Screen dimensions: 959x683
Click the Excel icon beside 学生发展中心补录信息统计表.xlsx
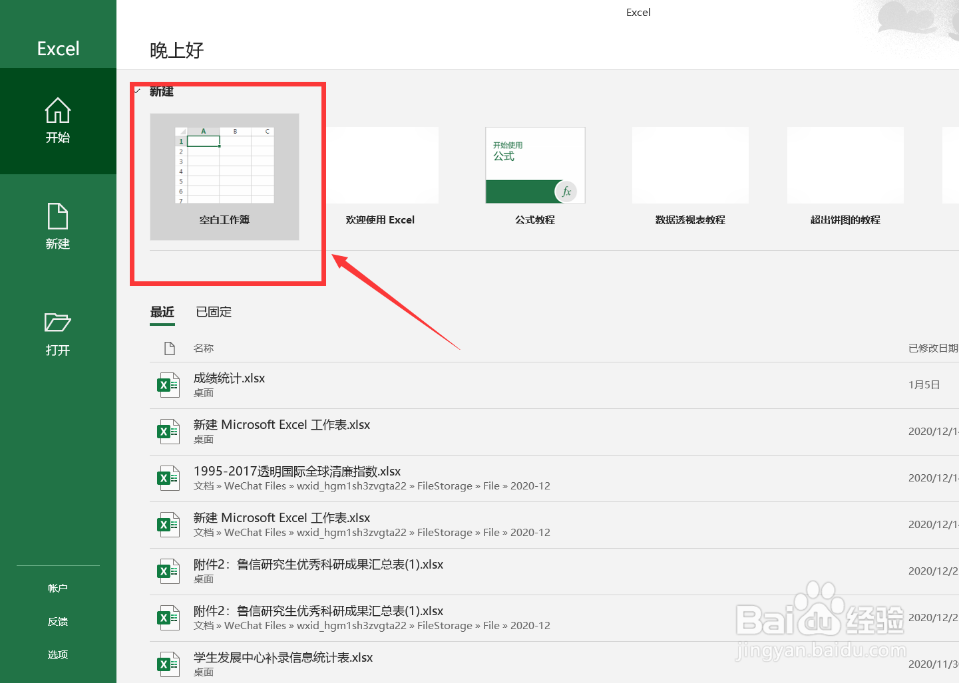168,664
